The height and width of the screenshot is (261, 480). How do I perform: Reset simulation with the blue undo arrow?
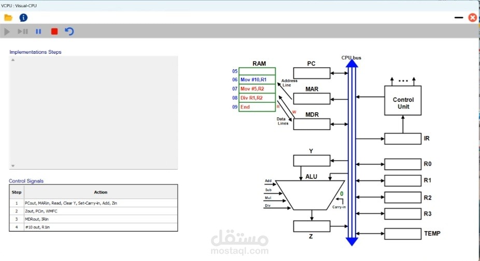(x=69, y=31)
